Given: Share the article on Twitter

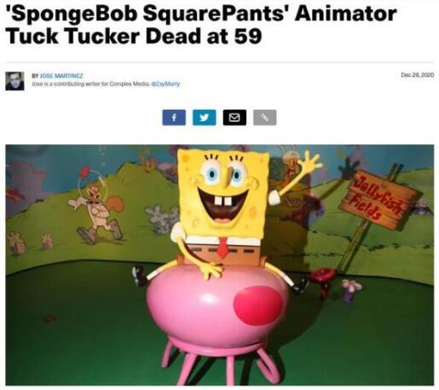Looking at the screenshot, I should 205,118.
